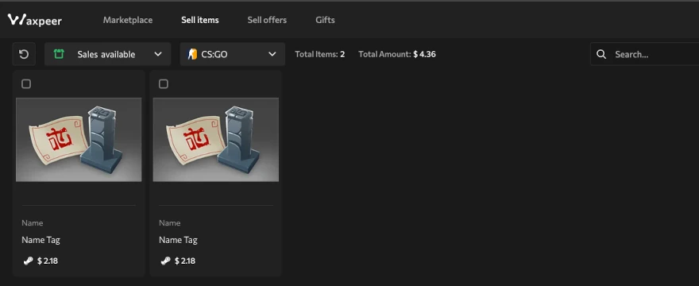Screen dimensions: 699x286
Task: Tick the second Name Tag checkbox
Action: click(164, 84)
